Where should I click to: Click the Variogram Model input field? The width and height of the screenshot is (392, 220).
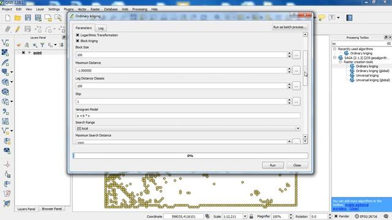point(188,116)
